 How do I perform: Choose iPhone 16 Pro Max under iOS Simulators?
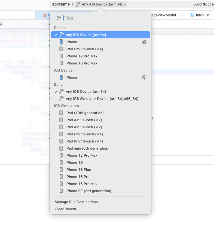101,184
